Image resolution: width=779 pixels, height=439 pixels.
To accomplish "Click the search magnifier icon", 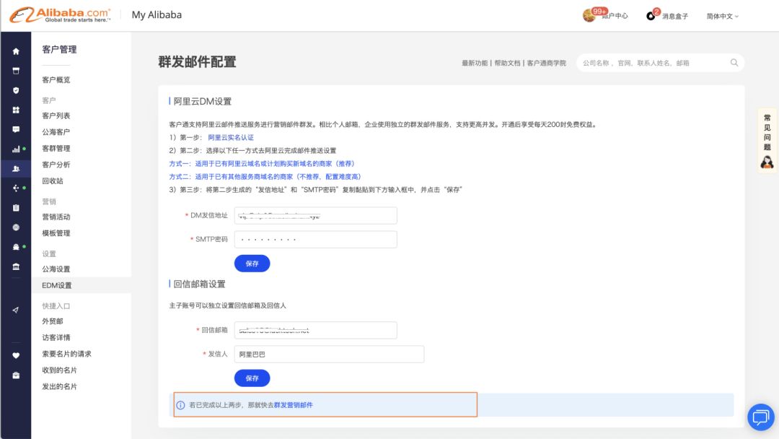I will pyautogui.click(x=734, y=63).
